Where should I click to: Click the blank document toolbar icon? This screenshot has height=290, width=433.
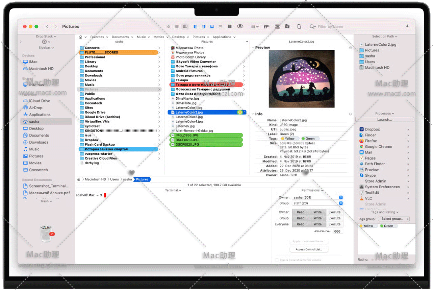click(299, 26)
